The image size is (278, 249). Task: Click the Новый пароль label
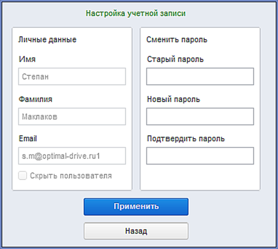174,99
